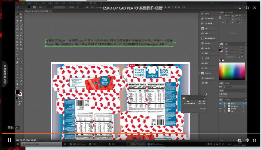Pause the video playback
262x150 pixels.
(x=9, y=140)
